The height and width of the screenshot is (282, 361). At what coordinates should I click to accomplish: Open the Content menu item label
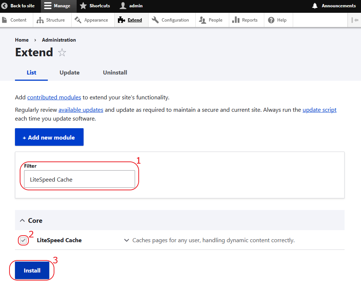[18, 20]
